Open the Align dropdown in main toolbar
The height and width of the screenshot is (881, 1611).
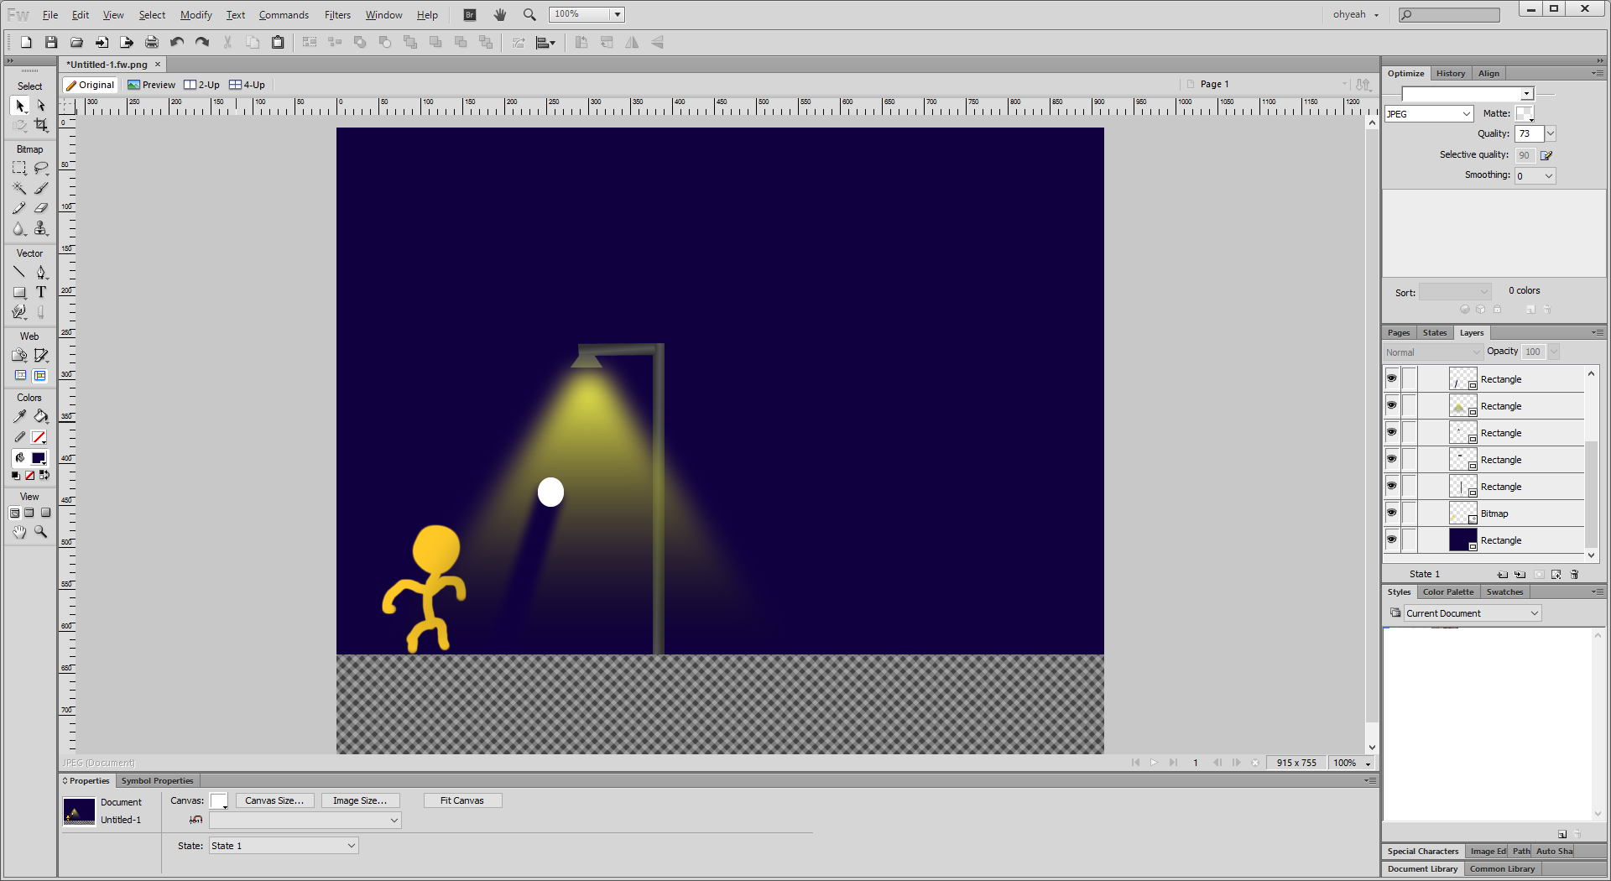pos(545,42)
